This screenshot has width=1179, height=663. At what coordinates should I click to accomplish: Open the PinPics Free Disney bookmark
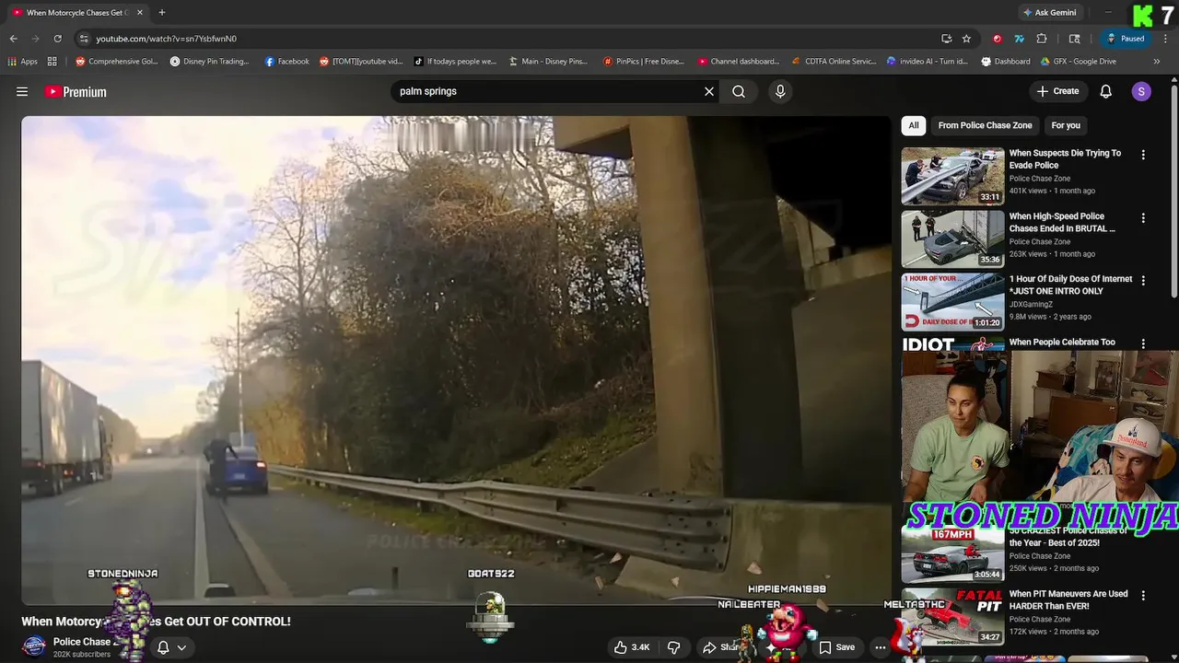643,62
